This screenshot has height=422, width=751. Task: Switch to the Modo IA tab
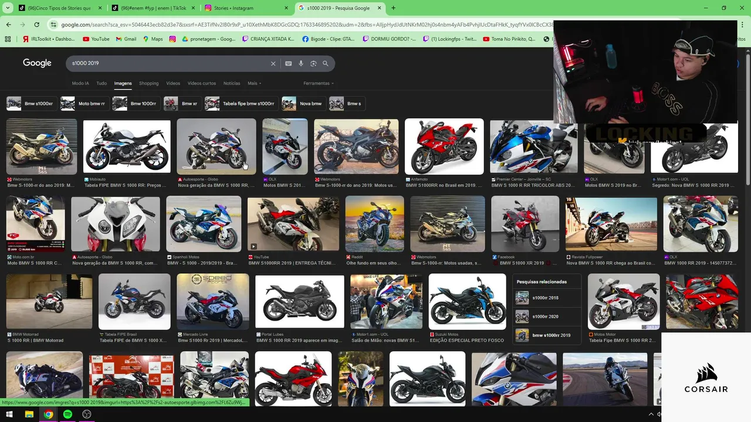coord(80,83)
